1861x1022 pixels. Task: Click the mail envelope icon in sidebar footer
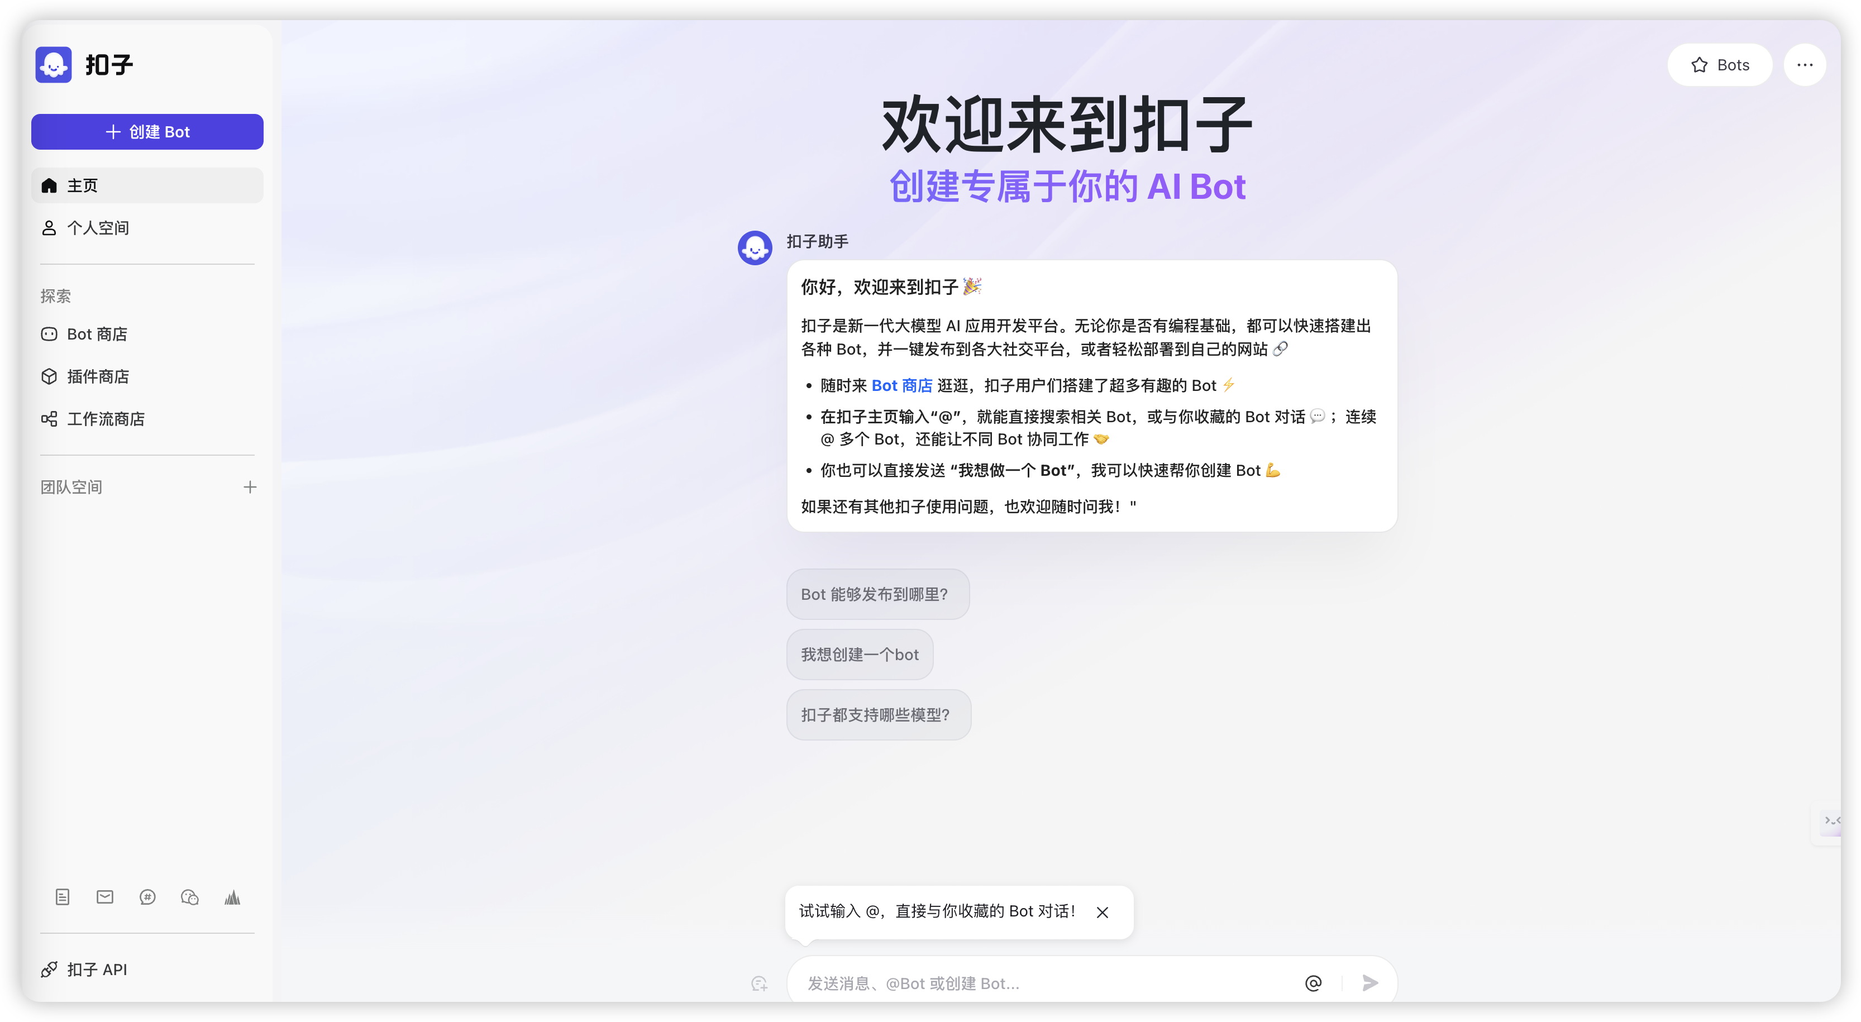tap(105, 897)
